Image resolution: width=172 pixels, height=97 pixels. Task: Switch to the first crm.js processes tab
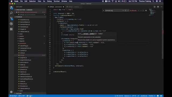coord(56,7)
